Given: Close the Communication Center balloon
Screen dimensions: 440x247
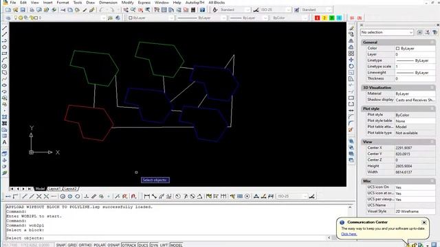Looking at the screenshot, I should (424, 222).
